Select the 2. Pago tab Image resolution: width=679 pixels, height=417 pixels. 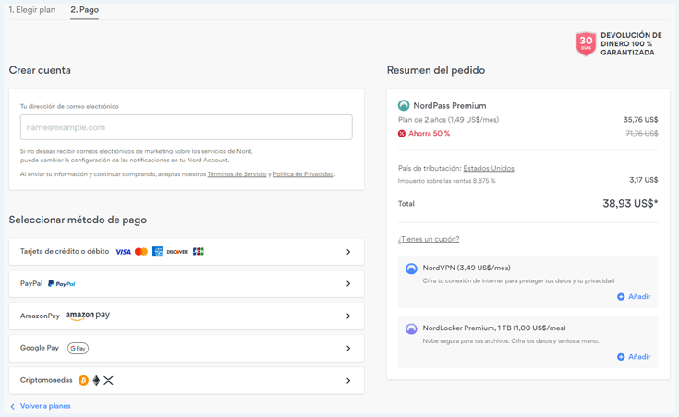pos(84,9)
